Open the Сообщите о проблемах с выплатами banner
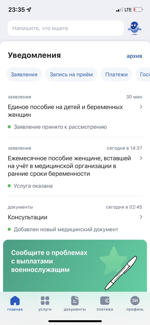 [x=75, y=266]
